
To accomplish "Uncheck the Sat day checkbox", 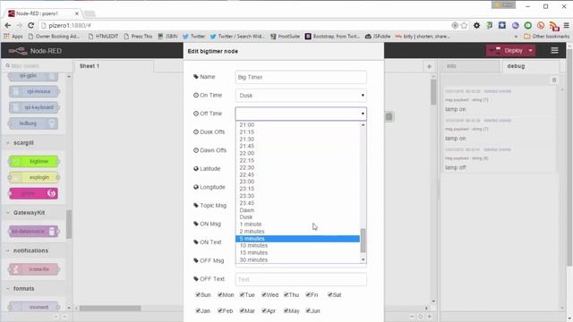I will (329, 294).
